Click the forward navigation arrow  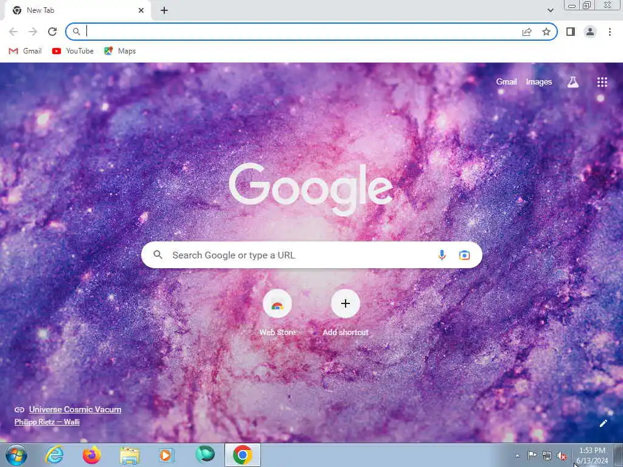click(33, 32)
